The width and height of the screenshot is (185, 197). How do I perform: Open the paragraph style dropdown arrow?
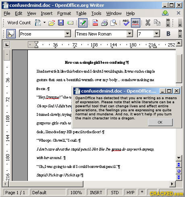pyautogui.click(x=68, y=34)
